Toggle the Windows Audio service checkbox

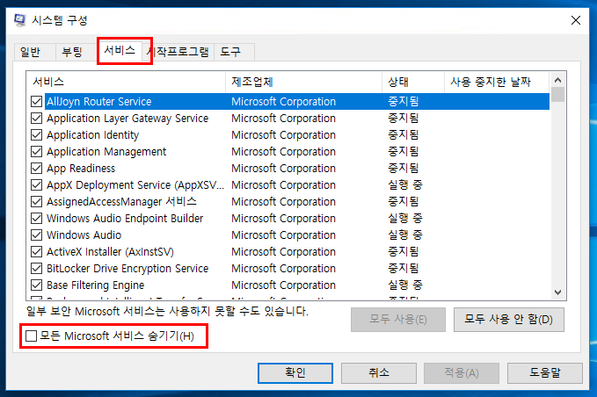[x=36, y=235]
